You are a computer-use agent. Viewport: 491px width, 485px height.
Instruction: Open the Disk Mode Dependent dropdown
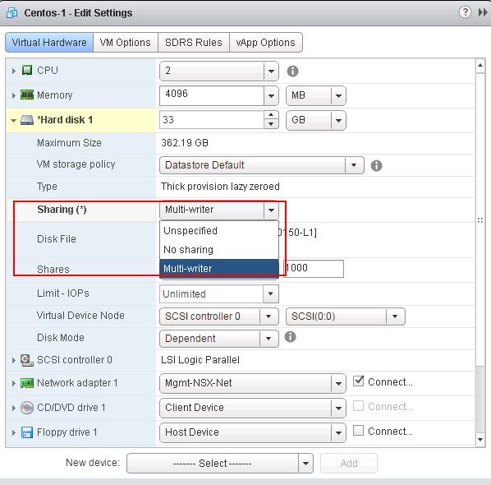[x=219, y=339]
